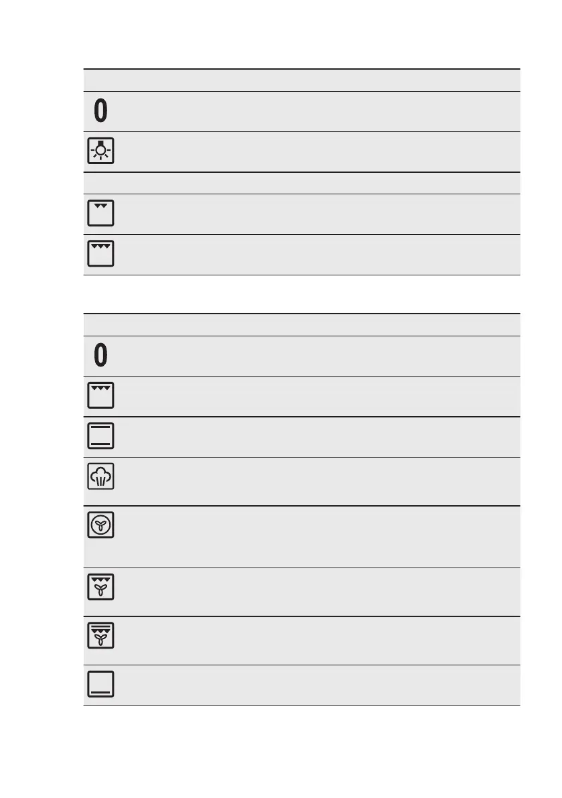Choose the three-triangle grill icon in the second table
Viewport: 562px width, 798px height.
click(x=100, y=395)
